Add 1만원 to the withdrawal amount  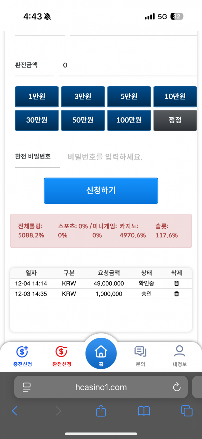pyautogui.click(x=37, y=97)
